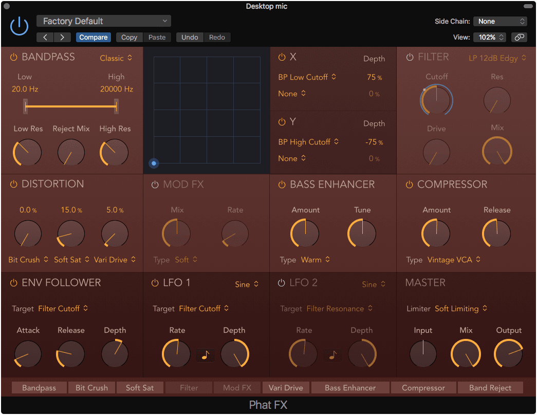The height and width of the screenshot is (415, 537).
Task: Click the main plugin power button
Action: (x=20, y=26)
